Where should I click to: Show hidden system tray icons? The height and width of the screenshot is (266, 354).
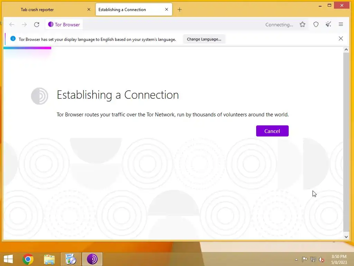296,259
